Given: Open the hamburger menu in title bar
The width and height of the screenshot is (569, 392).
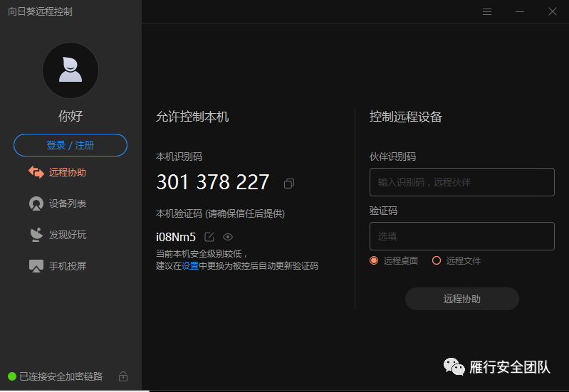Looking at the screenshot, I should [x=487, y=11].
